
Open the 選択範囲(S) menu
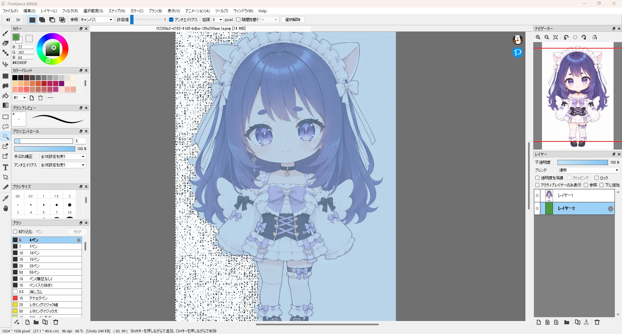(93, 11)
